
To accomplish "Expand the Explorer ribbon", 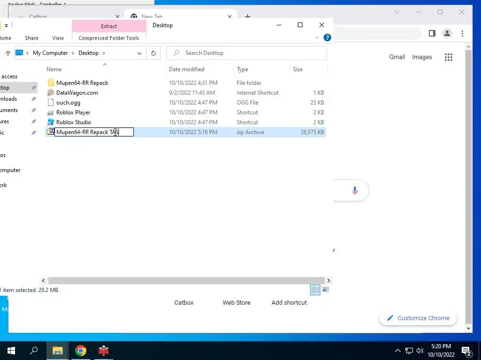I will point(317,37).
